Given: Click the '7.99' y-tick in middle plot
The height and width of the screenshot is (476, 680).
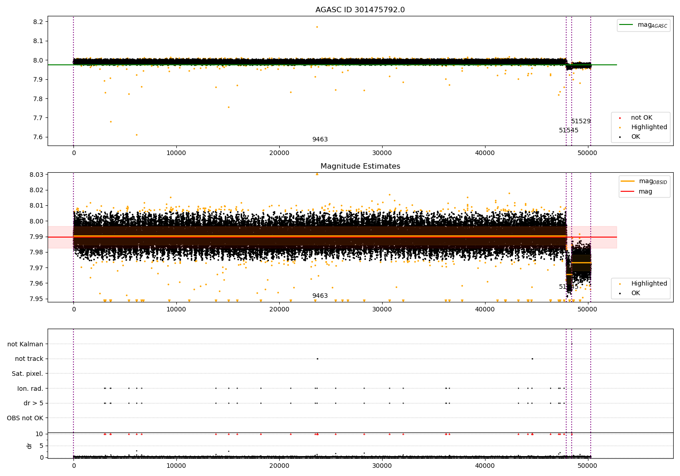Looking at the screenshot, I should (36, 237).
